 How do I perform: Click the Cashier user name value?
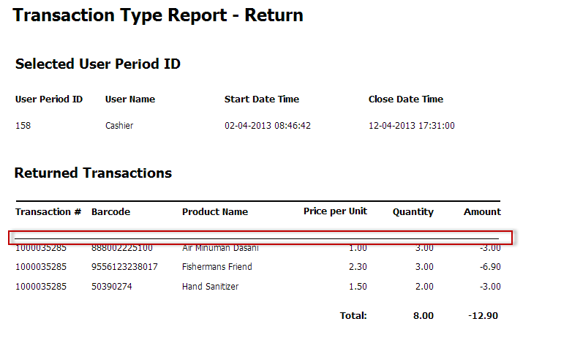(119, 126)
